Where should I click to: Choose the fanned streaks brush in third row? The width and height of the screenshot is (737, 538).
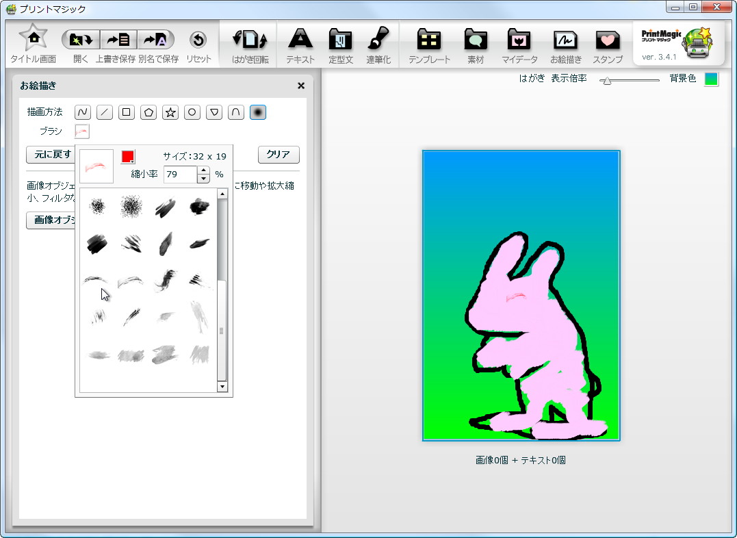[x=200, y=281]
